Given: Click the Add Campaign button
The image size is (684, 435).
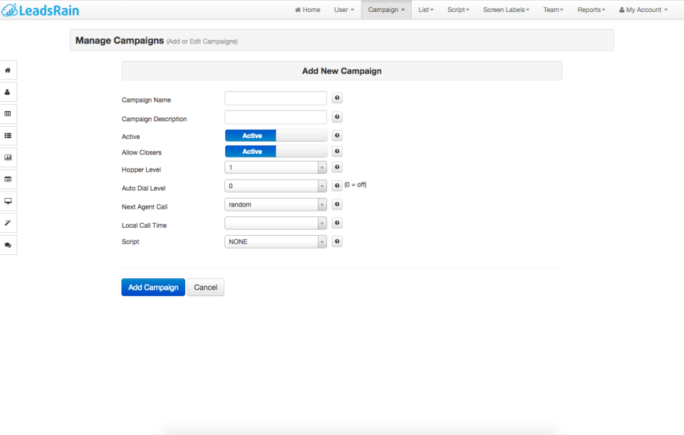Looking at the screenshot, I should 152,287.
